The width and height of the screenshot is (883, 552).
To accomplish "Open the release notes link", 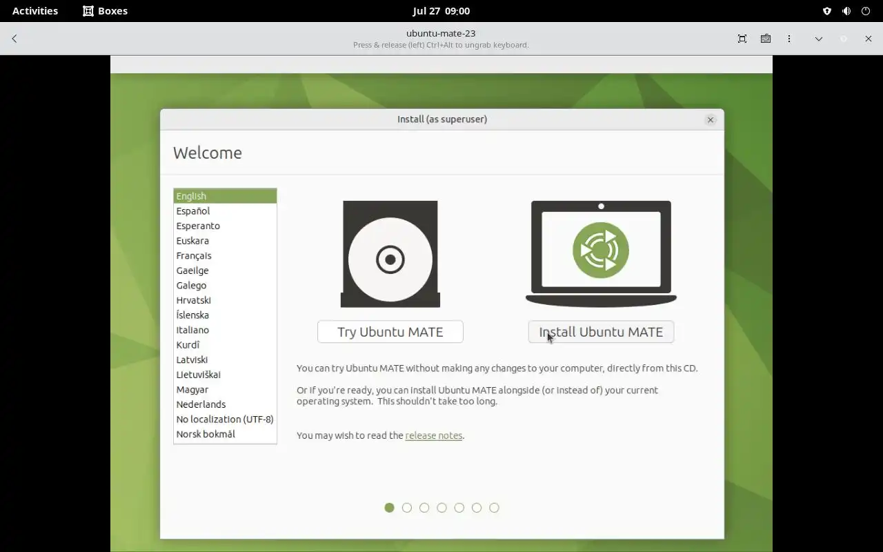I will pos(434,435).
